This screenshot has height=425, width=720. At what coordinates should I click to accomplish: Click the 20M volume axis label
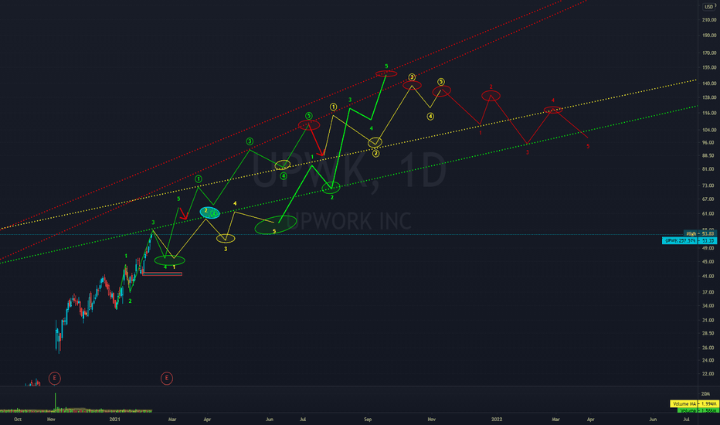pos(706,394)
